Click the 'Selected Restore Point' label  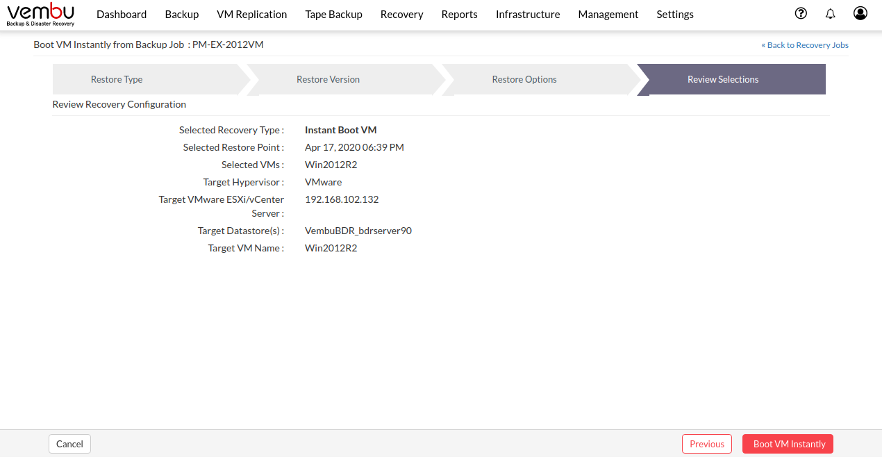[x=233, y=147]
